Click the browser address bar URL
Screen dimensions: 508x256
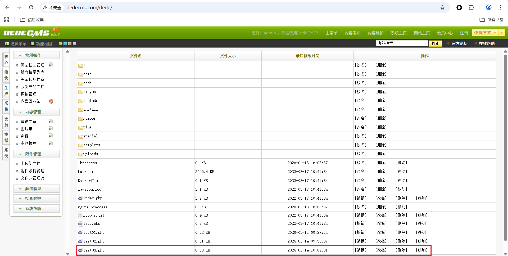pos(89,7)
